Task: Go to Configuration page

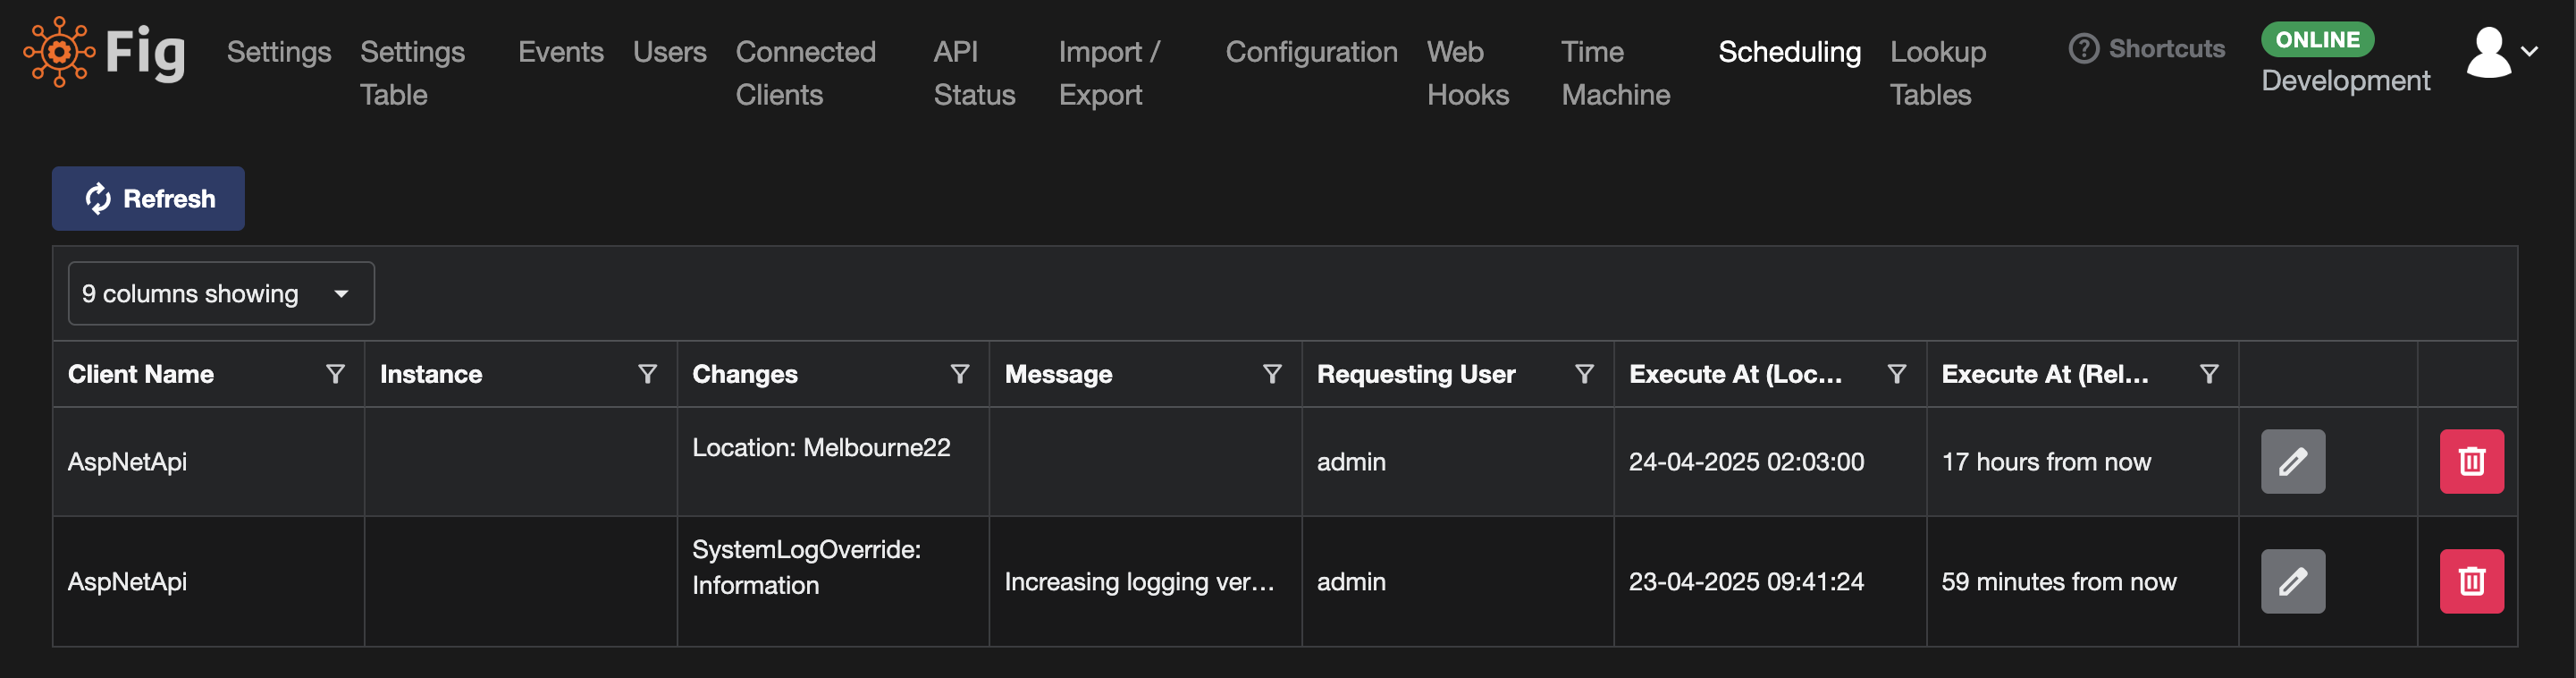Action: (1311, 51)
